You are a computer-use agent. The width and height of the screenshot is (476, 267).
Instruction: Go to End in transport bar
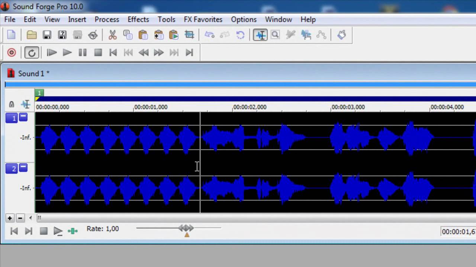point(189,53)
